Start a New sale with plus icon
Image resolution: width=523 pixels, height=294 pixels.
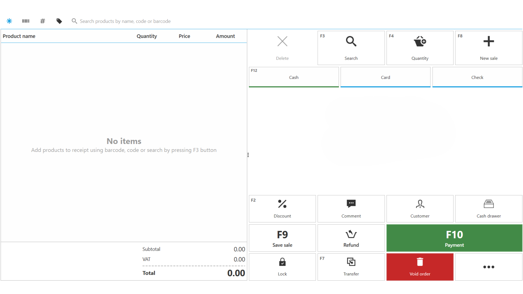pyautogui.click(x=488, y=48)
